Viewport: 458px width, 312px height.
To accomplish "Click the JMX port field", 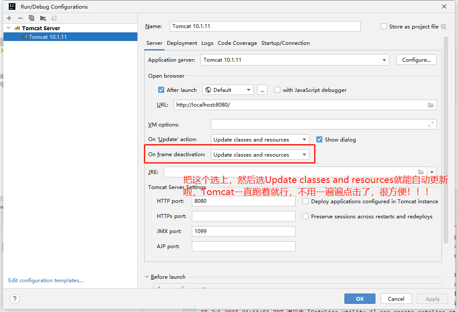I will pyautogui.click(x=244, y=231).
